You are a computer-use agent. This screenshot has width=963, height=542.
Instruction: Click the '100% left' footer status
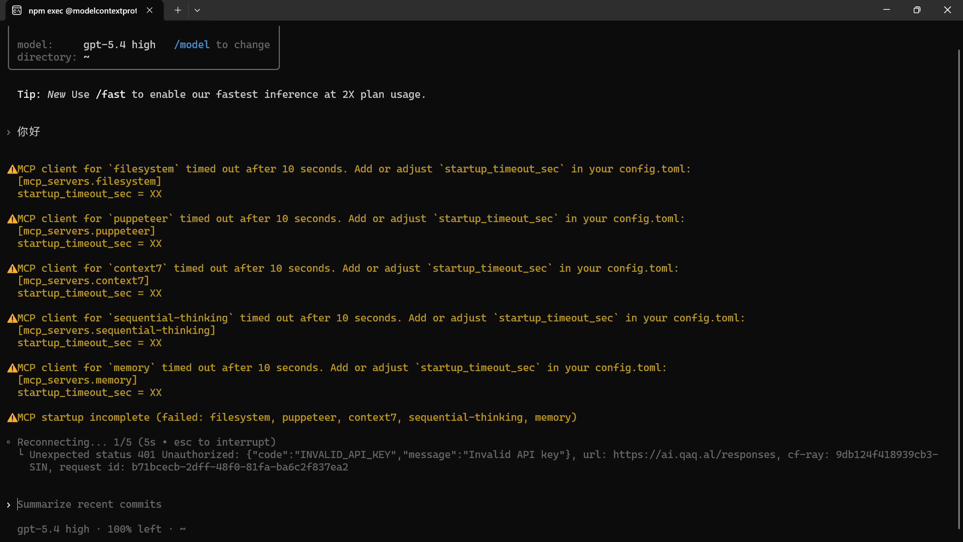coord(134,529)
